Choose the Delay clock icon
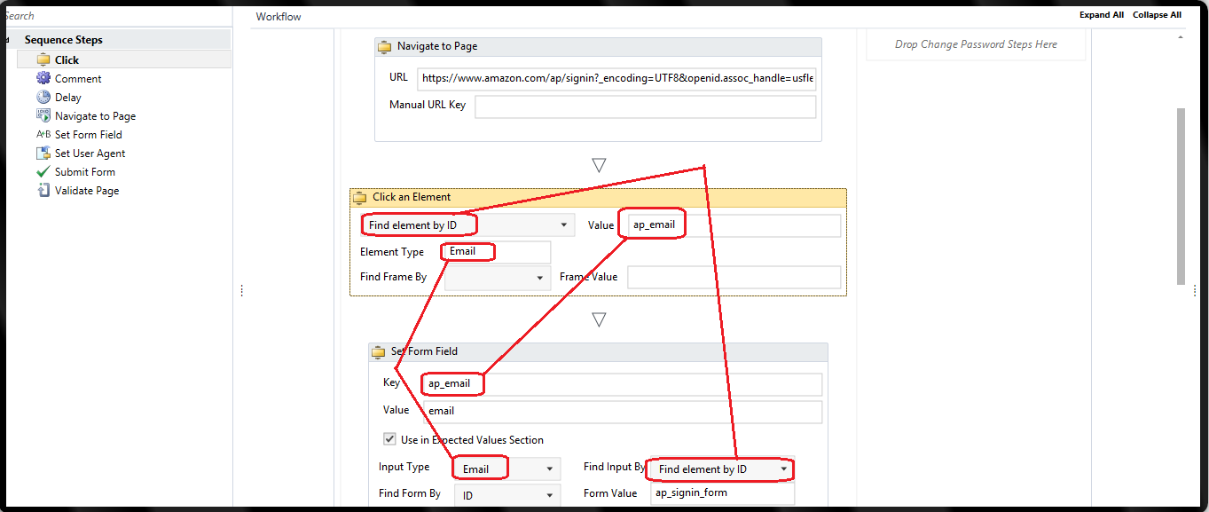This screenshot has width=1209, height=512. point(43,97)
